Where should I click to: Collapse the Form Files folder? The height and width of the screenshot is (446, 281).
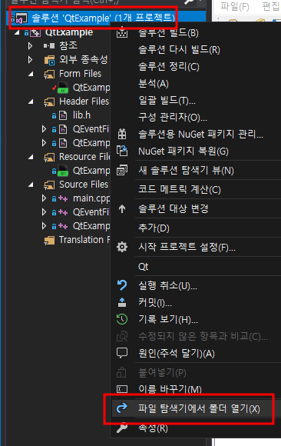[31, 74]
